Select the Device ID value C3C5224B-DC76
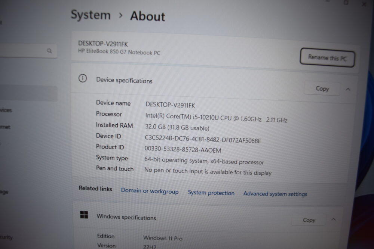The image size is (374, 249). tap(202, 139)
